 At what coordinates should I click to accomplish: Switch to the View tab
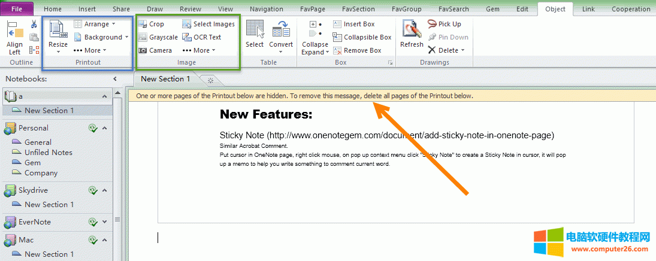pyautogui.click(x=225, y=9)
